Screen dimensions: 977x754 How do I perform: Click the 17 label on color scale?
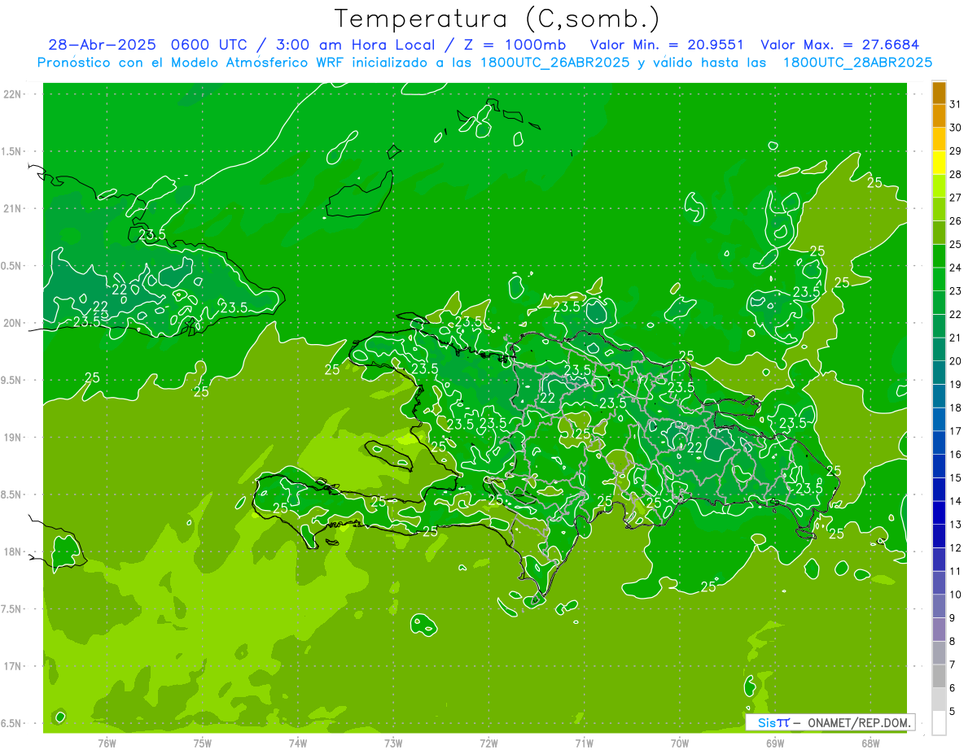[x=956, y=431]
